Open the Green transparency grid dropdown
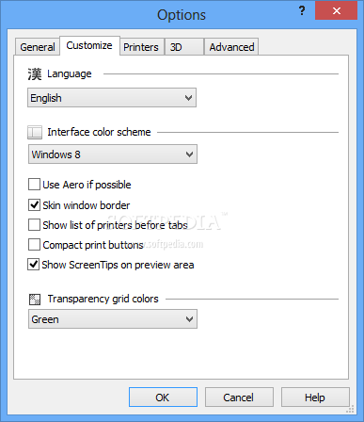Screen dimensions: 364x422 [113, 319]
